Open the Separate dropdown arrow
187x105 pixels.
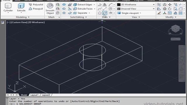[x=89, y=13]
